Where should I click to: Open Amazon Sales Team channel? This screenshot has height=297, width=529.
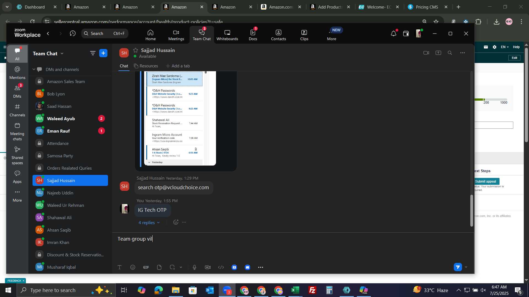point(70,82)
